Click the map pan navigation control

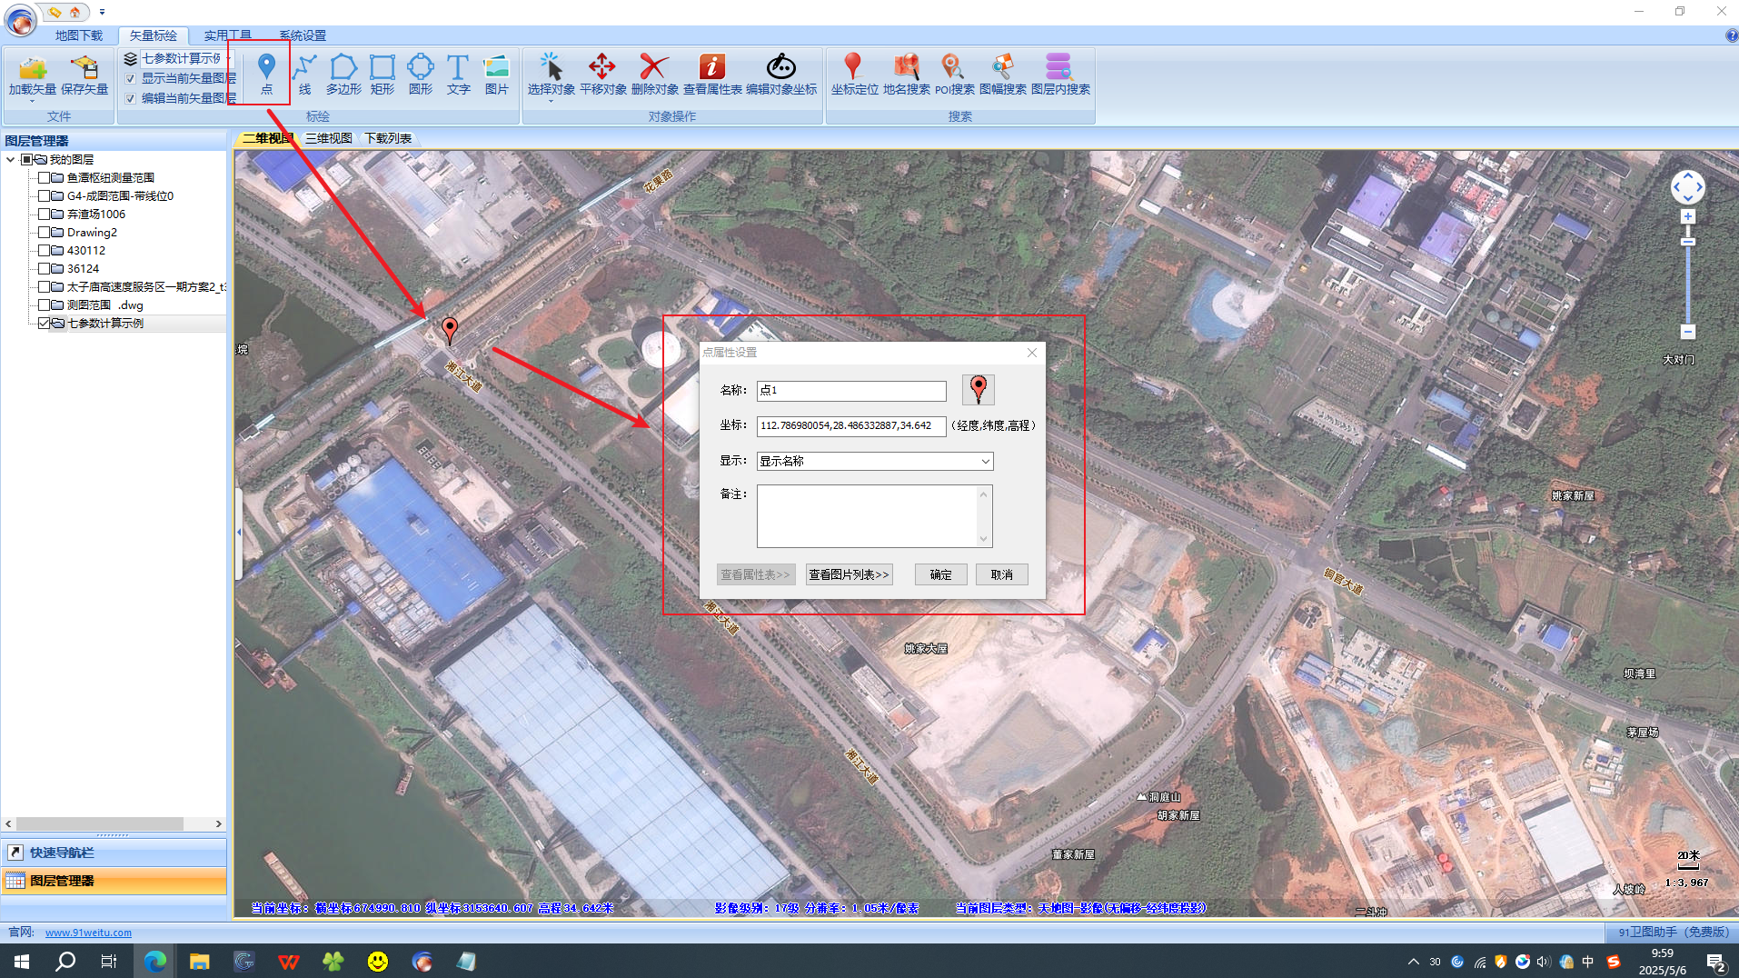click(1687, 187)
